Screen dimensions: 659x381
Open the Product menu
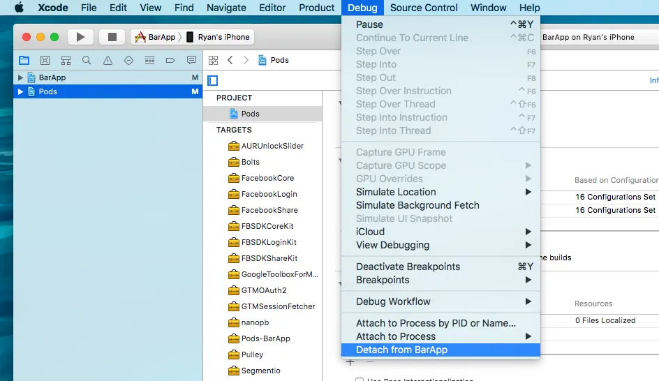click(316, 8)
